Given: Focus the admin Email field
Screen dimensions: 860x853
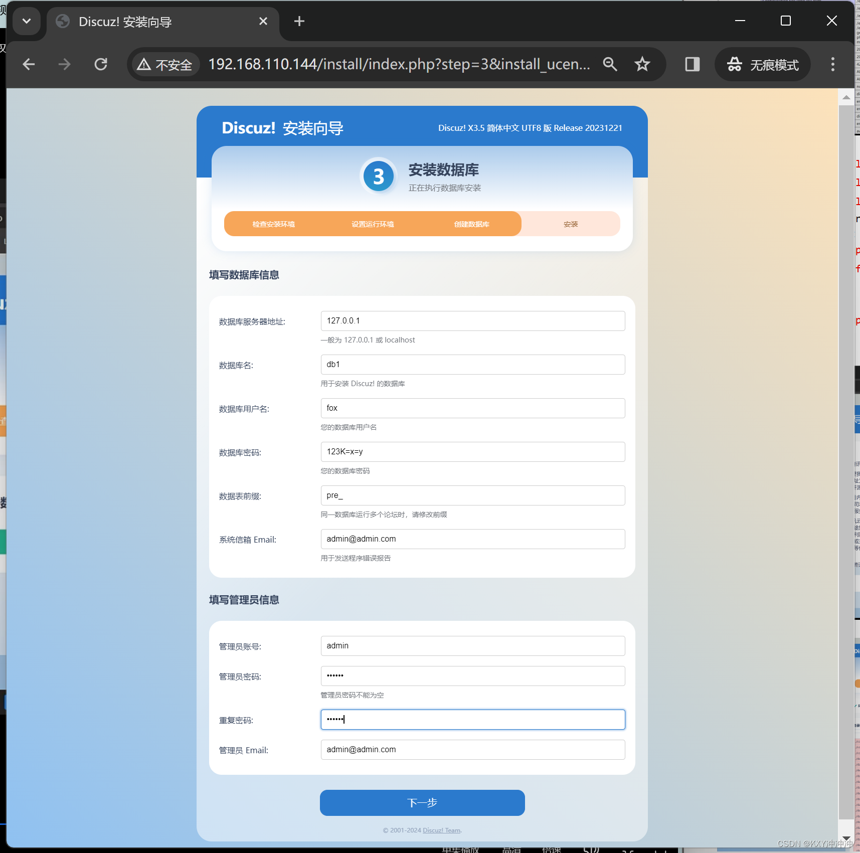Looking at the screenshot, I should pyautogui.click(x=473, y=750).
